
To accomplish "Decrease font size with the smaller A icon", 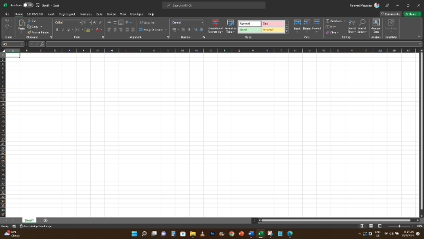I will [100, 23].
